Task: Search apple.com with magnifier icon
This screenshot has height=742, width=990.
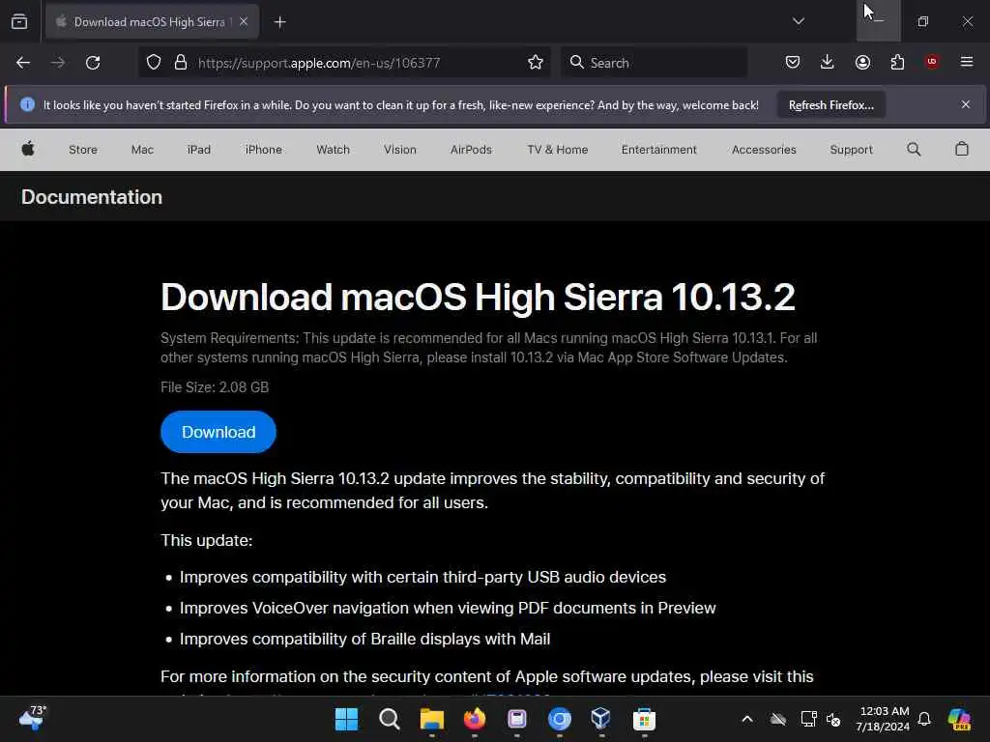Action: (x=914, y=150)
